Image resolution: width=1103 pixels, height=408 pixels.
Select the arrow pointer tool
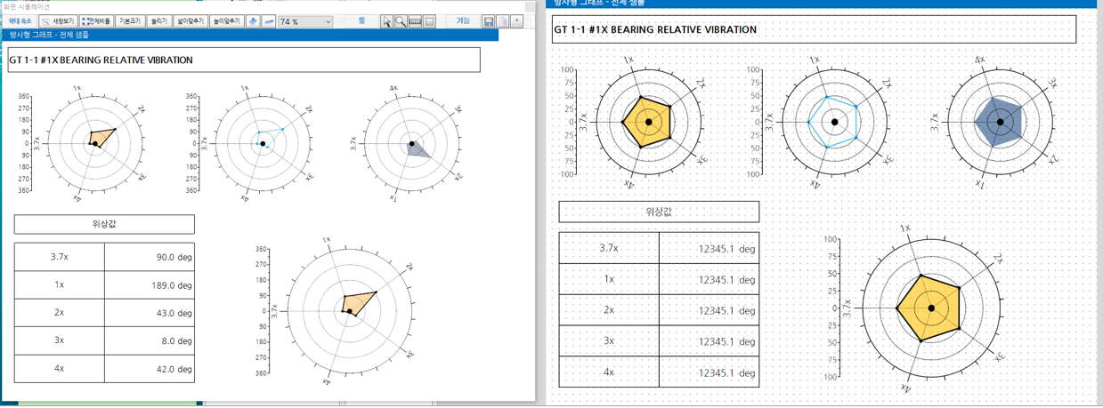click(386, 21)
